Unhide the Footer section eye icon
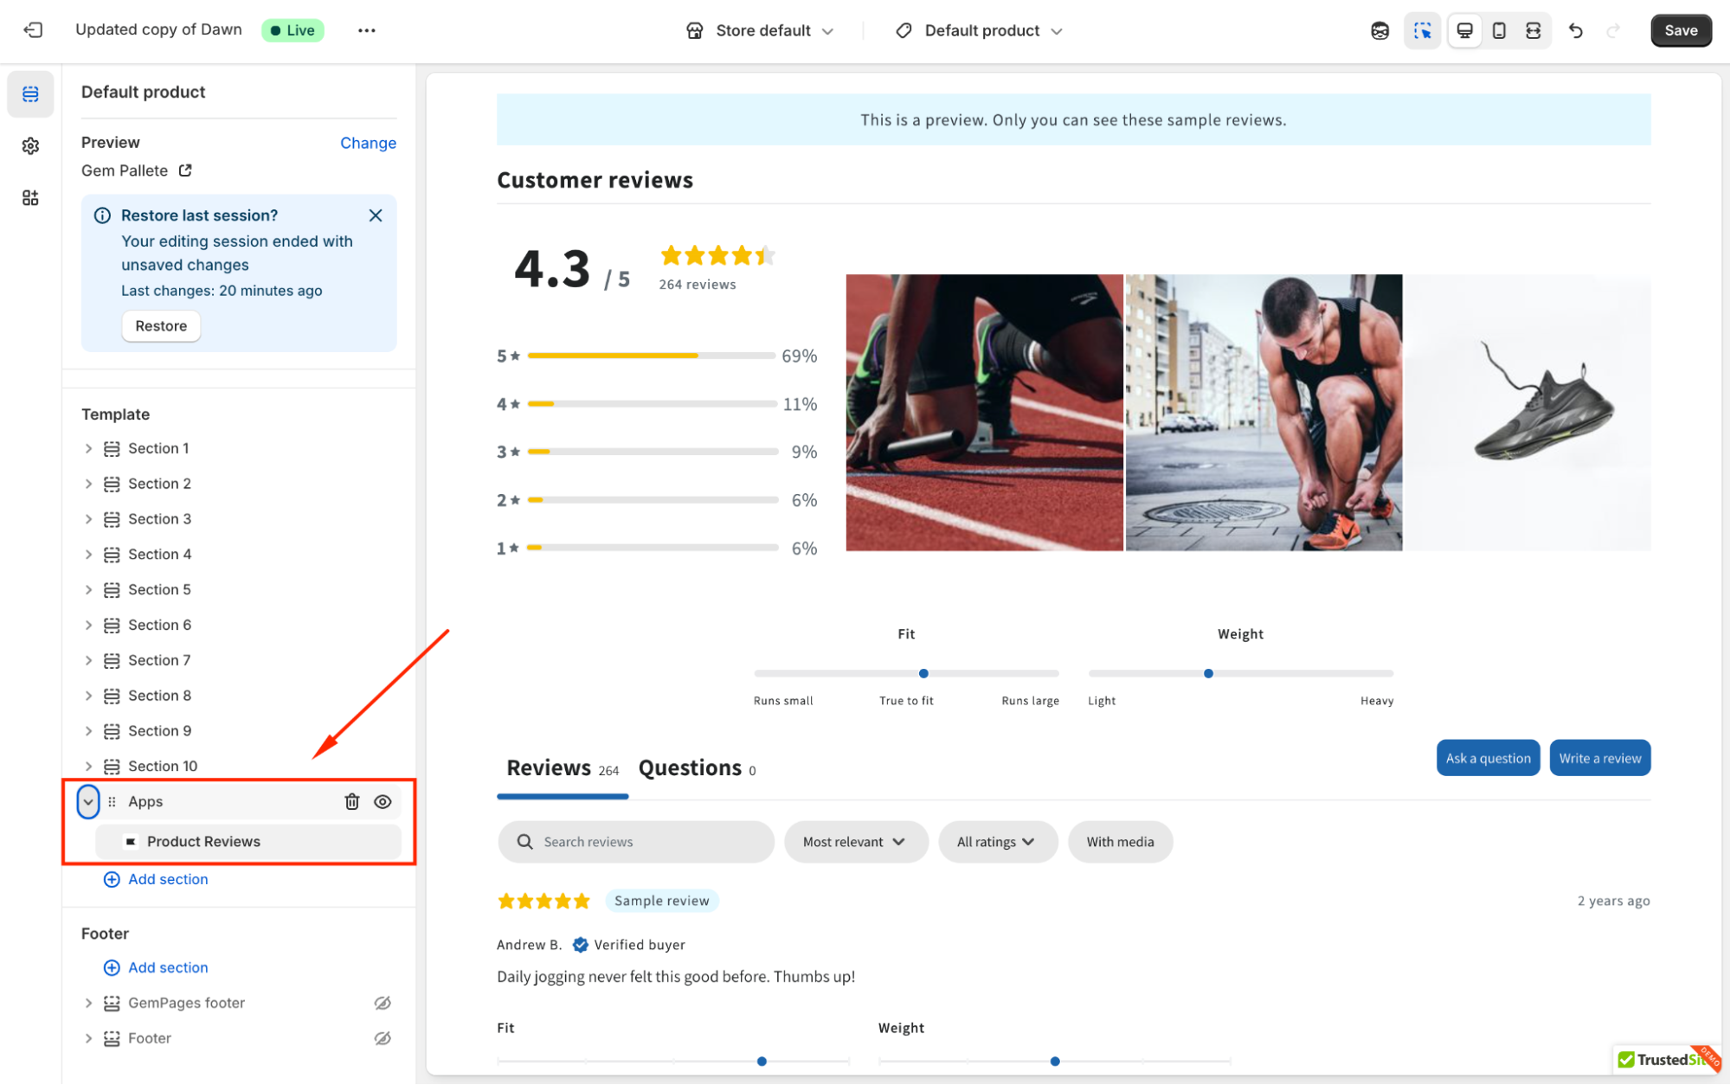This screenshot has width=1730, height=1085. 383,1038
